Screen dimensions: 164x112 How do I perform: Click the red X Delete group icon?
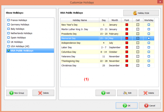[x=40, y=93]
